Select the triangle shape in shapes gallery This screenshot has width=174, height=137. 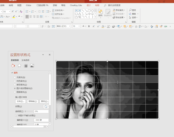click(80, 14)
